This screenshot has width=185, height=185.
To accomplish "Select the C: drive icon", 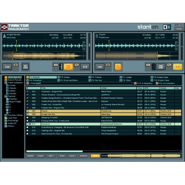I will point(7,105).
